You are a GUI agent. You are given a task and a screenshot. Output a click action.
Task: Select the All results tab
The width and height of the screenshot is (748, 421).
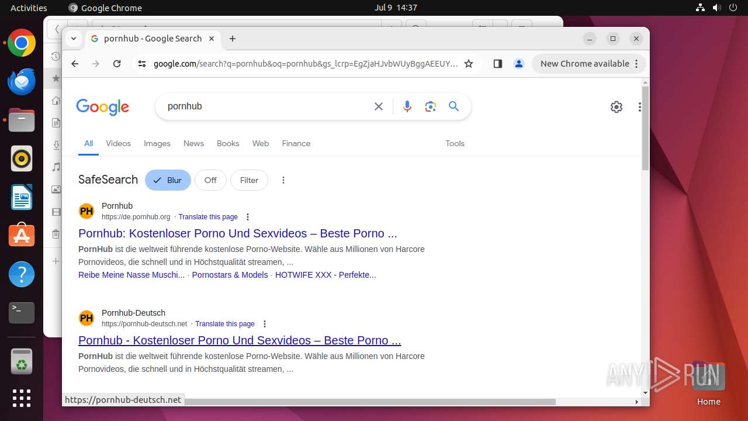tap(88, 143)
